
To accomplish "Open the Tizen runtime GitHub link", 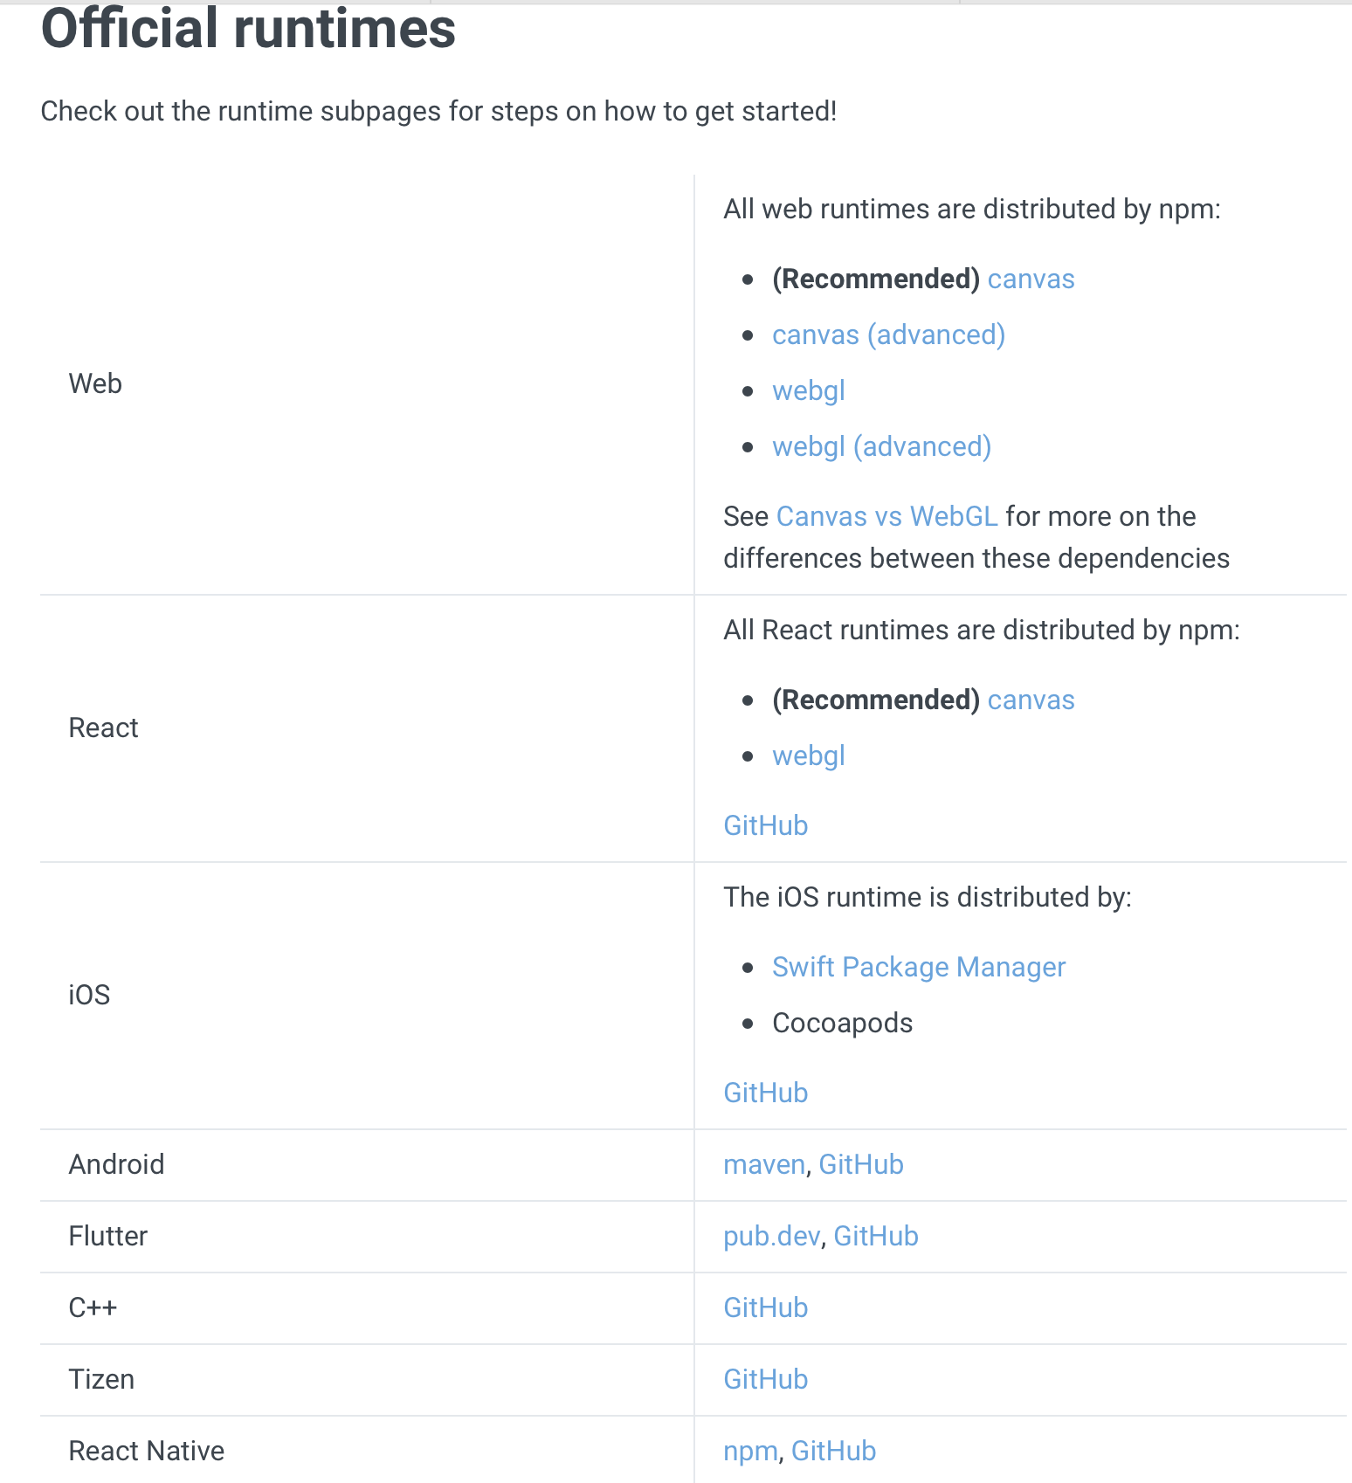I will 766,1379.
